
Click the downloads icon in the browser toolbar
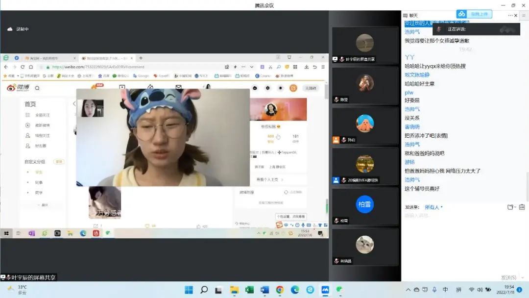(307, 67)
